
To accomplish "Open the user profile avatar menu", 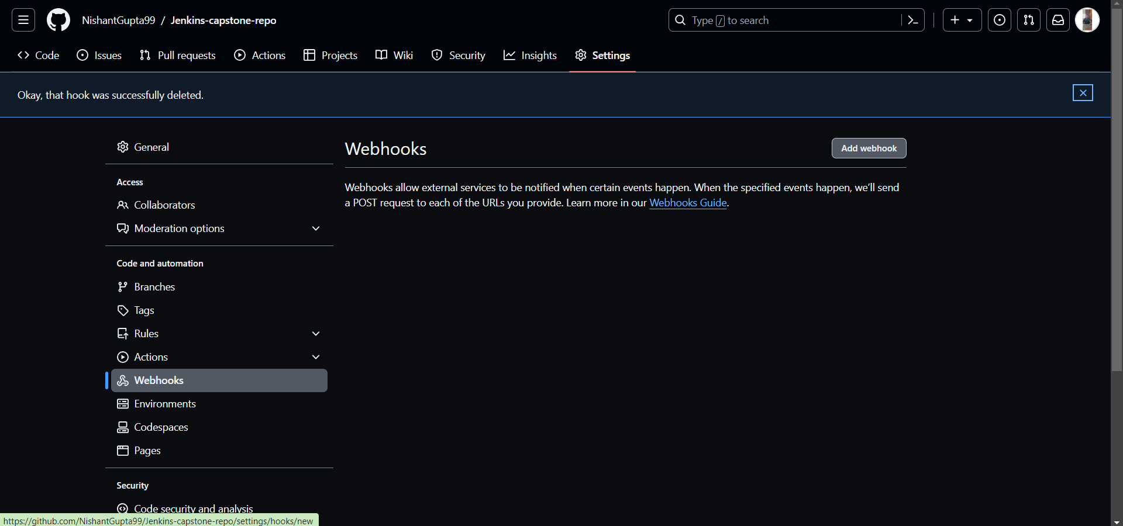I will pos(1087,20).
